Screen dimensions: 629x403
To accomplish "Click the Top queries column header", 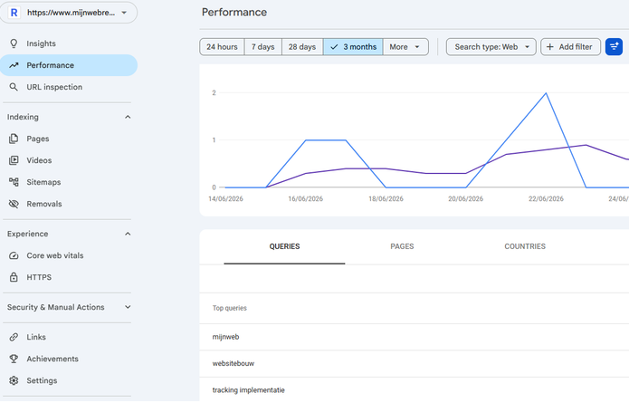I will point(230,308).
